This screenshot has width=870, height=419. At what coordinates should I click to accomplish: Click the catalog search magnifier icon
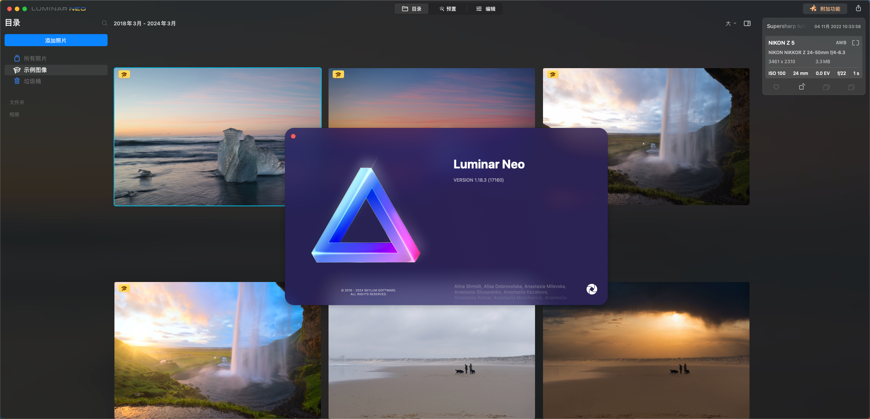click(x=105, y=23)
